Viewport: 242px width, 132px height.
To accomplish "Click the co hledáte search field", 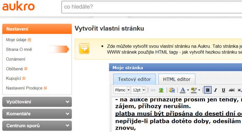I will point(152,7).
